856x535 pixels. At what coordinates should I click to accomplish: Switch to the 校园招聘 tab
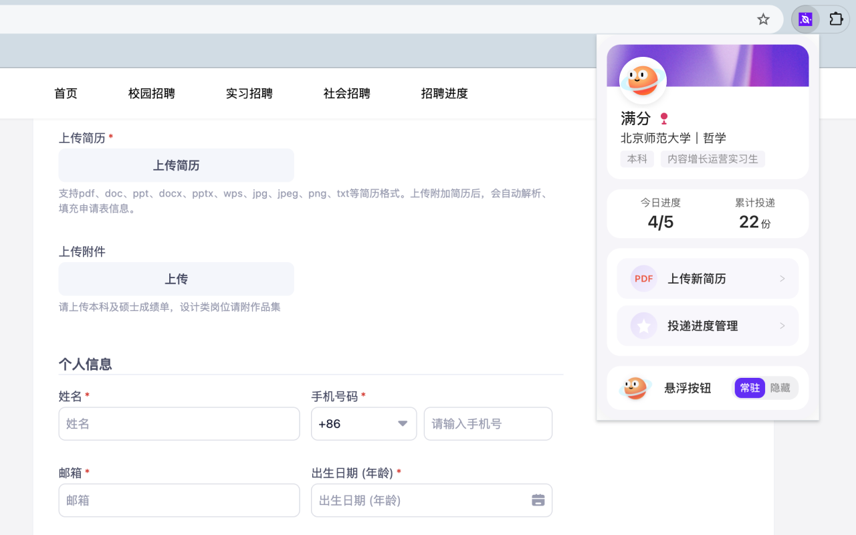[151, 94]
